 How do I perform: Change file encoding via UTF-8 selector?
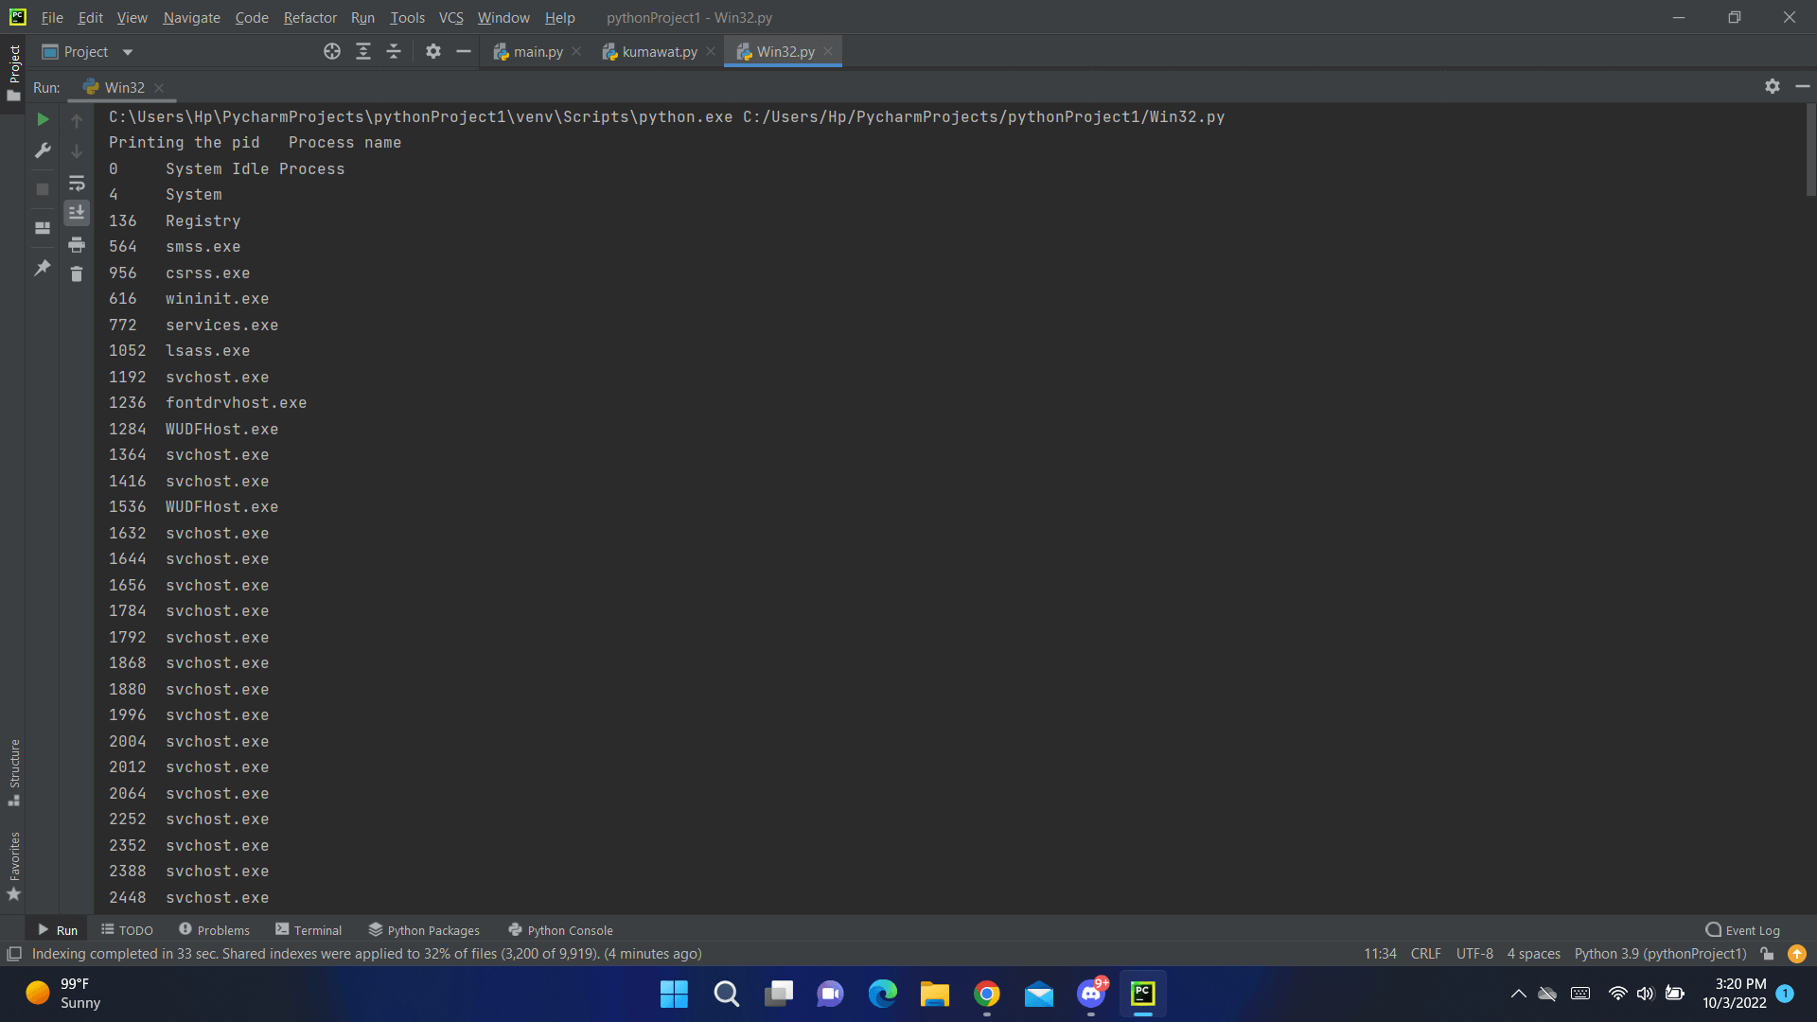[x=1473, y=954]
